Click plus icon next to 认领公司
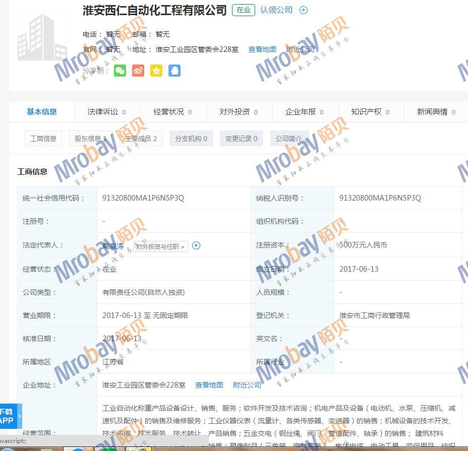The height and width of the screenshot is (451, 468). tap(304, 10)
